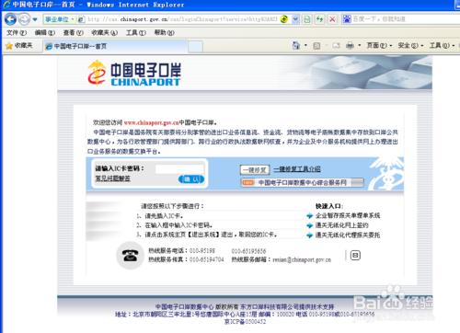Open the 工具 menu in the menu bar

click(136, 32)
